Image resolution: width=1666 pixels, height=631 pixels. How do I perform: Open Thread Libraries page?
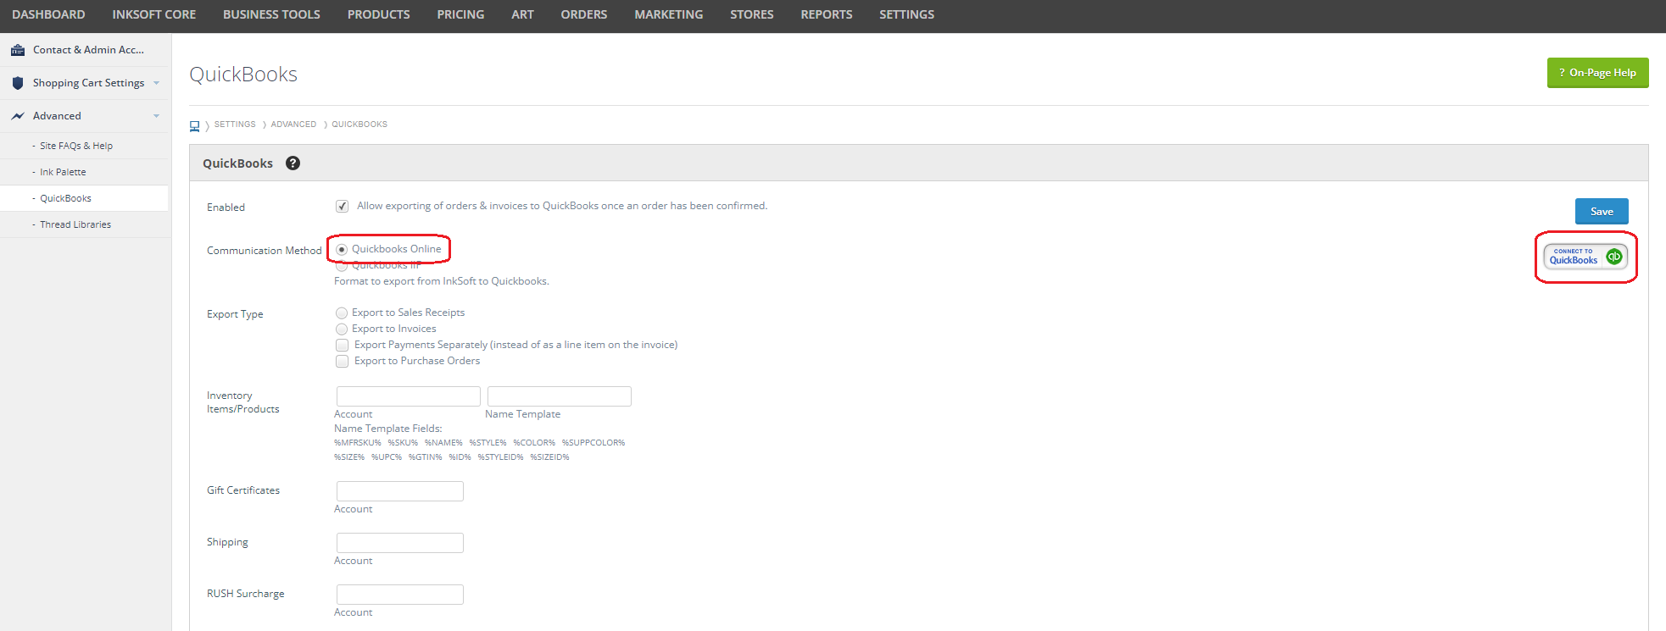(75, 224)
